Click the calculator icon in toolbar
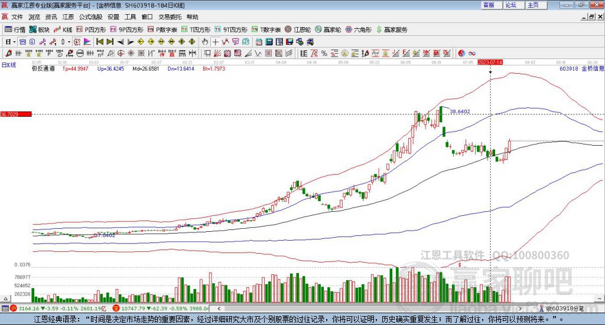605x325 pixels. (x=269, y=42)
